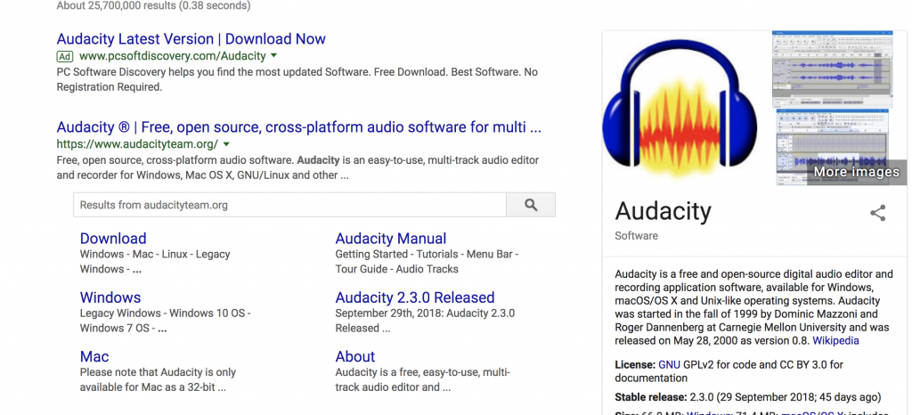Follow the Wikipedia link in description
Screen dimensions: 912x415
pos(835,340)
